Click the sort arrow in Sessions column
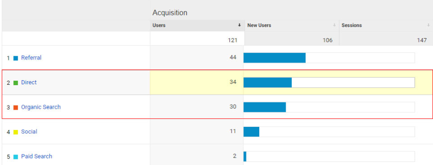The width and height of the screenshot is (433, 165). [428, 25]
